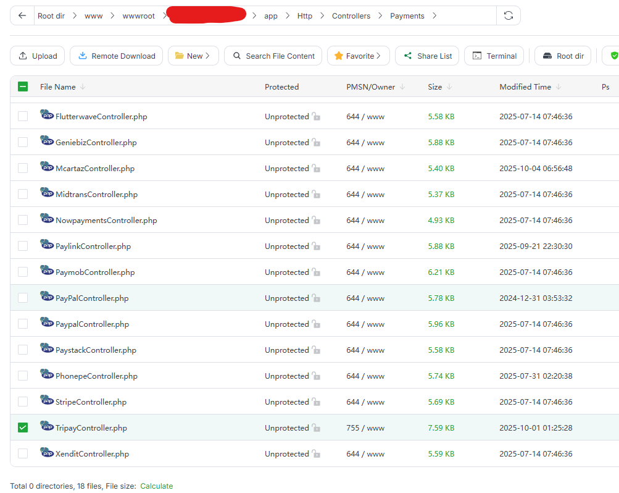Screen dimensions: 619x493
Task: Click the back arrow in path bar
Action: tap(22, 16)
